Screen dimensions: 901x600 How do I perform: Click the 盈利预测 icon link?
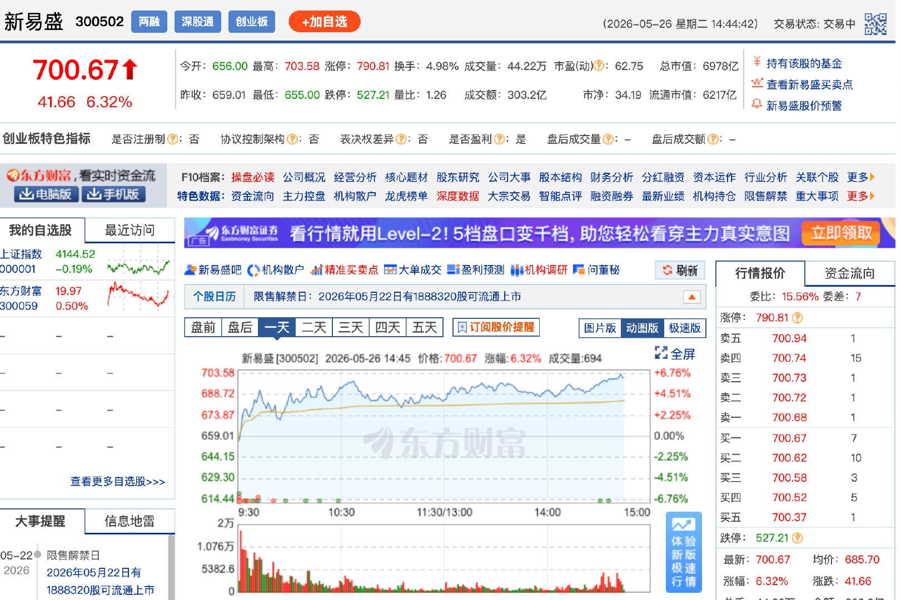coord(454,270)
